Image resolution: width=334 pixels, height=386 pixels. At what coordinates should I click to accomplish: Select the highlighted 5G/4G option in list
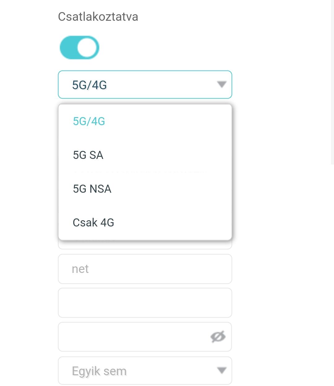[89, 121]
